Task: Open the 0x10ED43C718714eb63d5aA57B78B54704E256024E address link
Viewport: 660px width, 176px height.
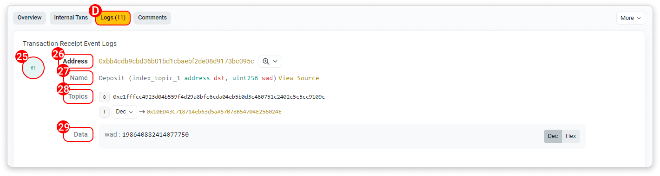Action: point(214,112)
